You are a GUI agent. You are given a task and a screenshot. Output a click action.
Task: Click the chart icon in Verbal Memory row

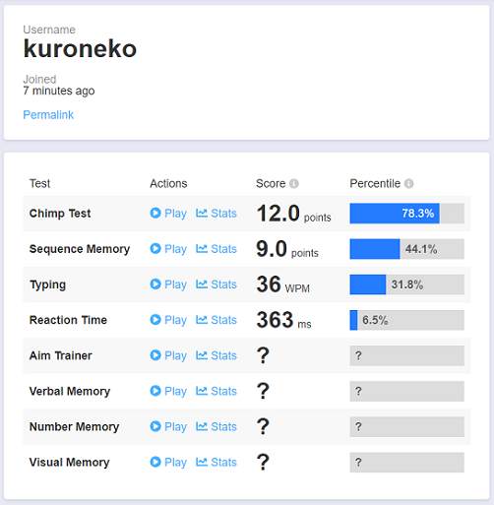[202, 391]
